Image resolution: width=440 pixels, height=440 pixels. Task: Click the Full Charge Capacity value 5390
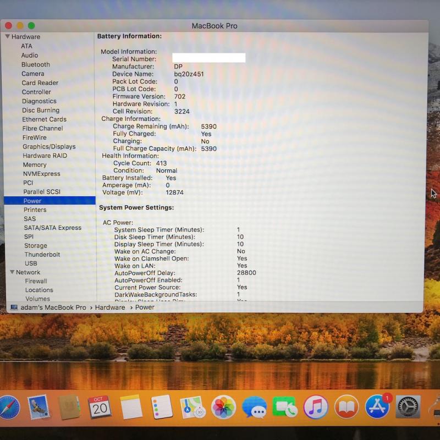[x=209, y=148]
